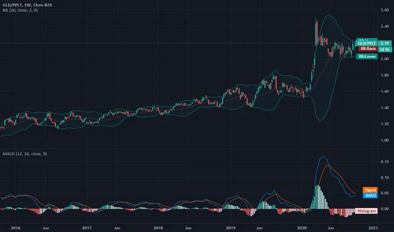Click the Jun label between 2020 and 2021
Viewport: 394px width, 232px height.
point(331,228)
